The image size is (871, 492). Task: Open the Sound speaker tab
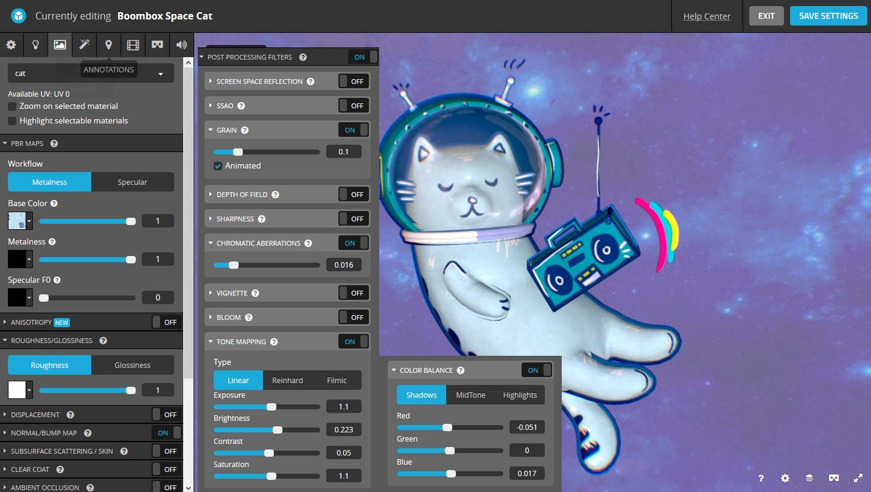[x=181, y=44]
